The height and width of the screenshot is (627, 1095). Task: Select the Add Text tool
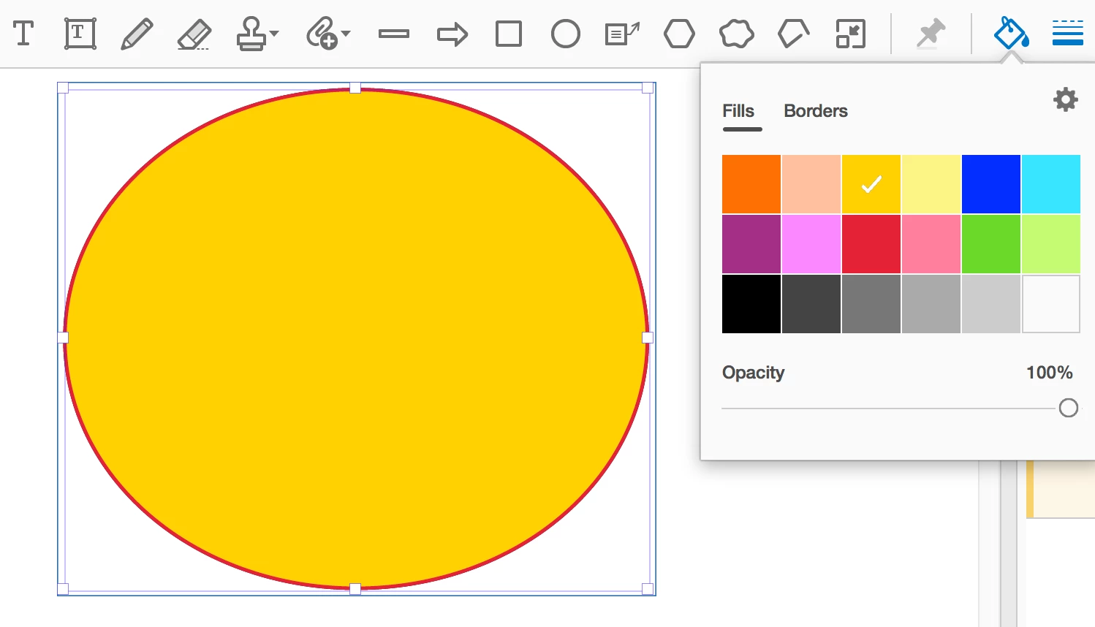pos(23,34)
